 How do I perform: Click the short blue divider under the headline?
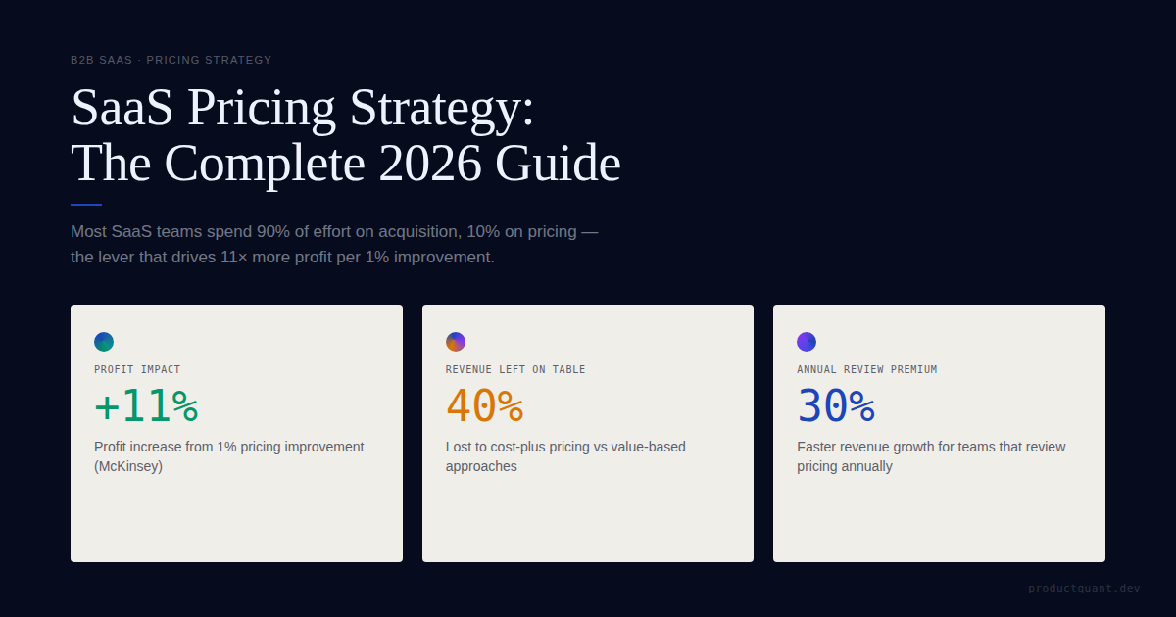coord(86,205)
